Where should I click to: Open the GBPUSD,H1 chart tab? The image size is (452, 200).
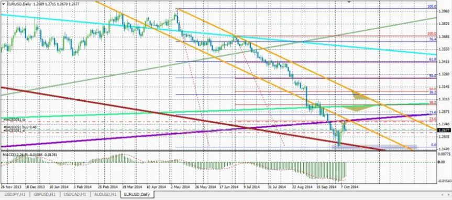[x=45, y=195]
